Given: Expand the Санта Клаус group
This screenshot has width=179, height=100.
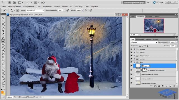Looking at the screenshot, I should pyautogui.click(x=135, y=56).
